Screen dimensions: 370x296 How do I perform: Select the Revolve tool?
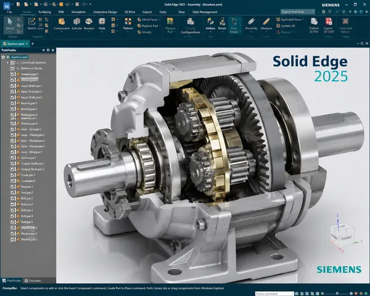point(89,24)
